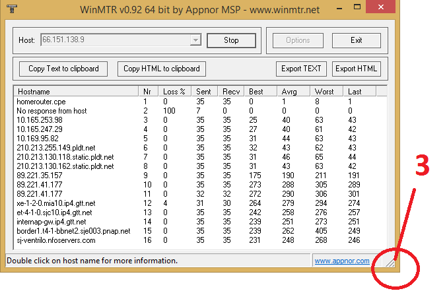Click the Avrg column header
Viewport: 447px width, 297px height.
[x=294, y=92]
